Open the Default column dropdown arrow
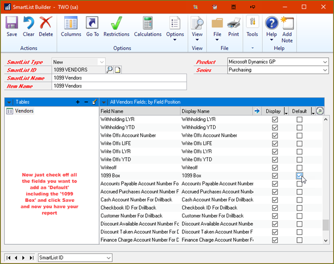 tap(313, 112)
